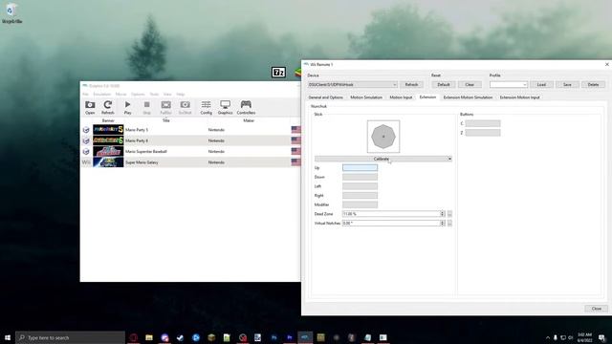Click the C button mapping field

pos(483,123)
